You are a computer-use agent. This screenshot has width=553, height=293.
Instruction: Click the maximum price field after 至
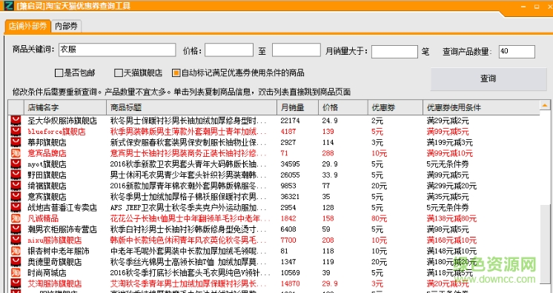(297, 50)
